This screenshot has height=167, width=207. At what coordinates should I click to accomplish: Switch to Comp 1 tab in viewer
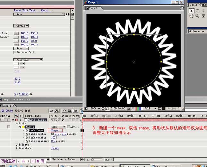click(x=93, y=8)
